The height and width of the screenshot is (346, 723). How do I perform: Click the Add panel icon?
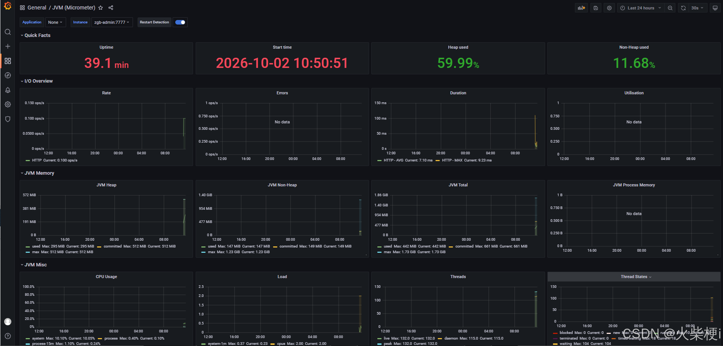coord(581,8)
